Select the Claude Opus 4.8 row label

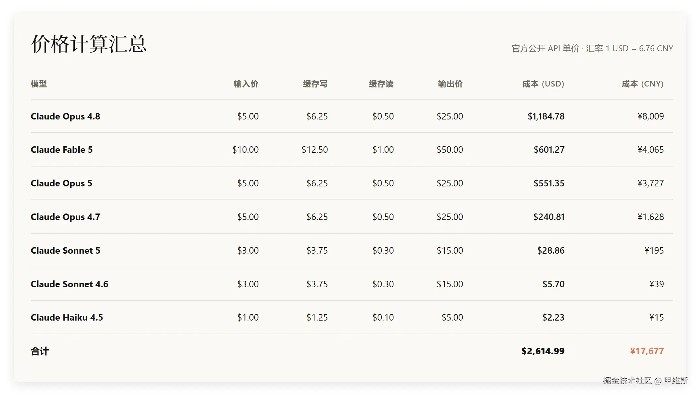pos(65,116)
